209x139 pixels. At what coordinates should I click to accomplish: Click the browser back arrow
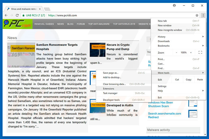[x=6, y=15]
